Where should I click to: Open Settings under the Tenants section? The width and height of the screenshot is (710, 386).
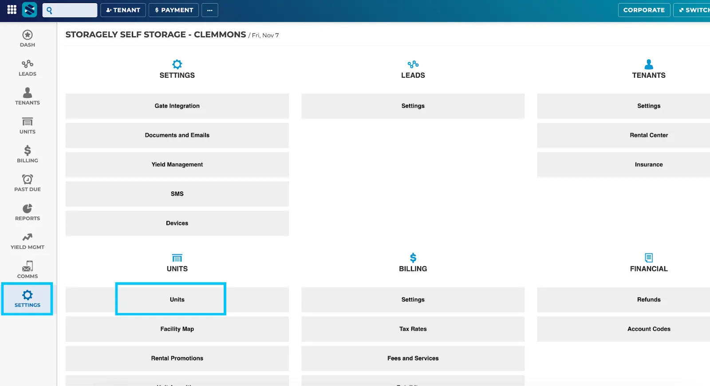623,106
